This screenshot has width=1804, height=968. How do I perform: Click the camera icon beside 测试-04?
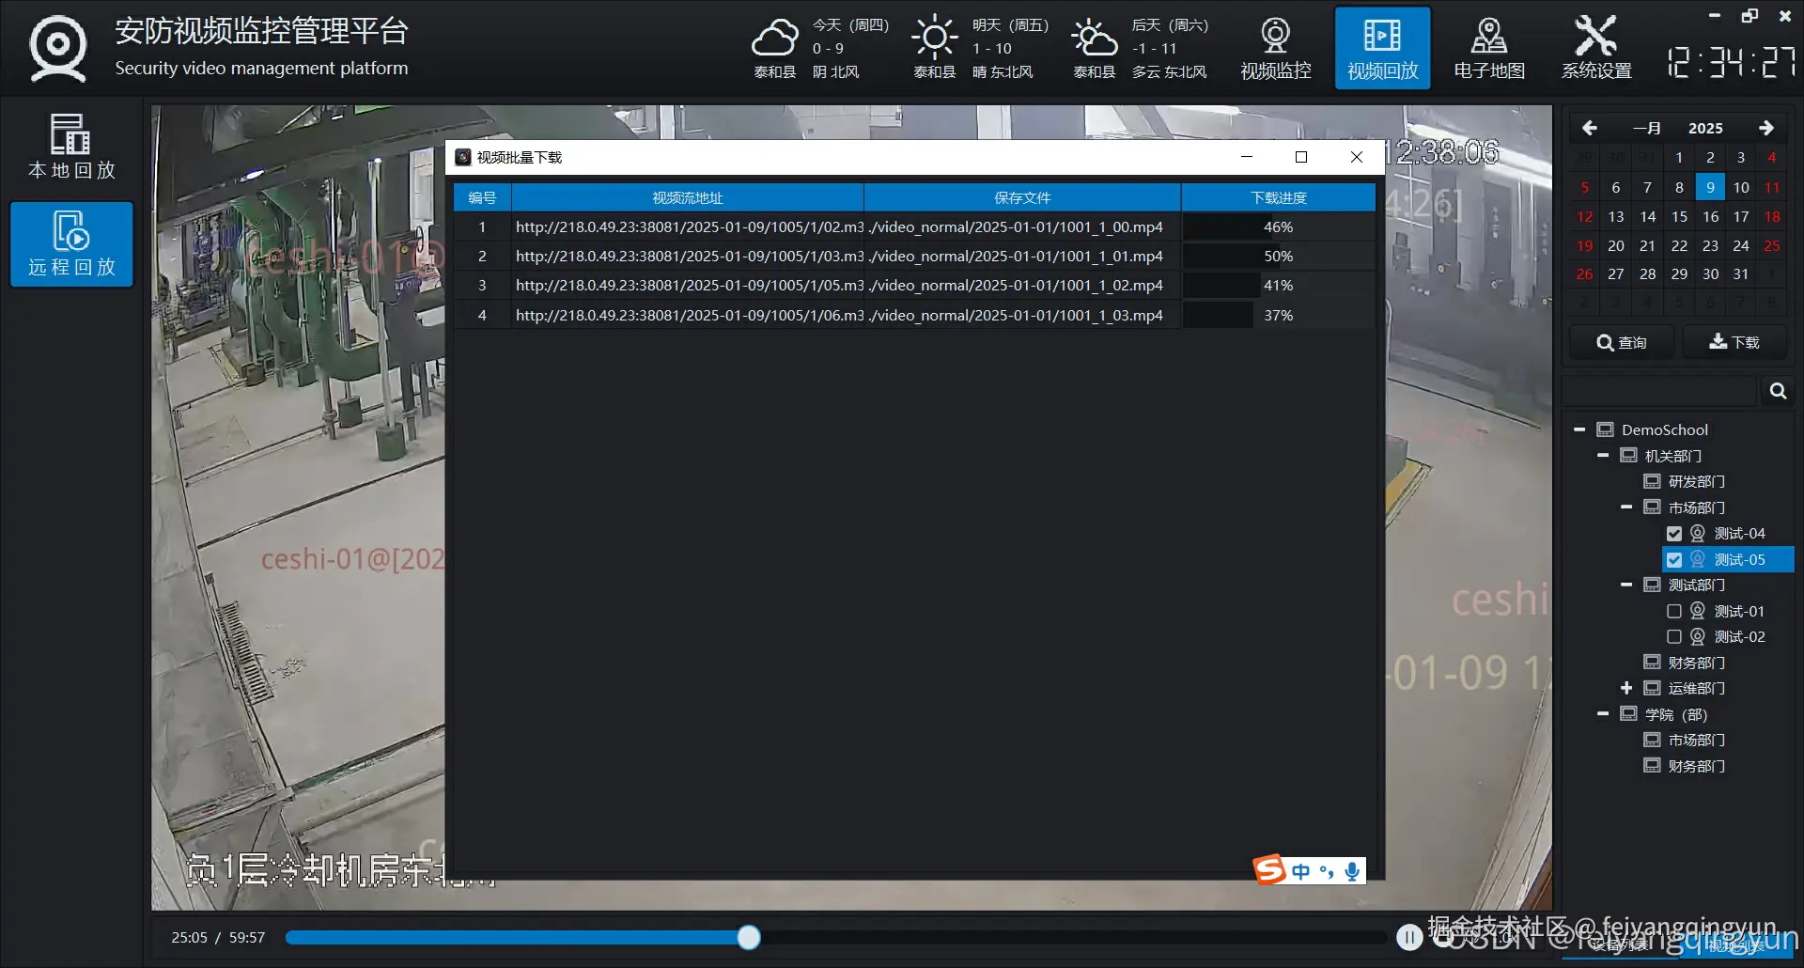click(x=1698, y=533)
